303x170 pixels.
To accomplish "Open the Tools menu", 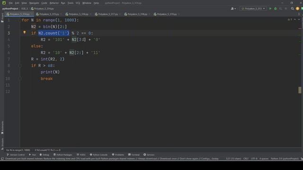I will 71,3.
